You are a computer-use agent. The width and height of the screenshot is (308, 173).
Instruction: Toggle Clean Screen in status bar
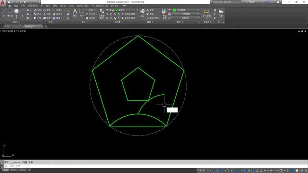click(x=302, y=171)
